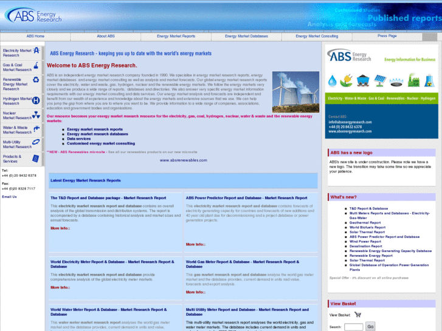Screen dimensions: 442x331
Task: Click the gas burner icon in banner
Action: click(x=396, y=82)
